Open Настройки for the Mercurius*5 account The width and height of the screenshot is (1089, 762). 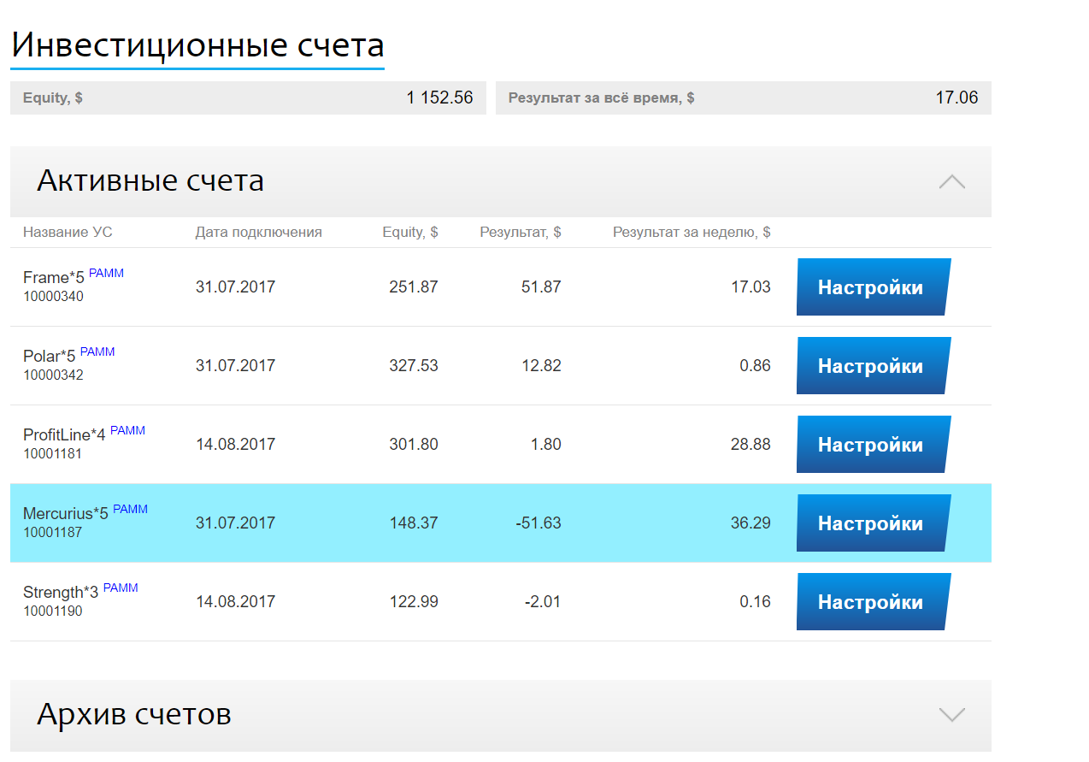click(x=874, y=523)
